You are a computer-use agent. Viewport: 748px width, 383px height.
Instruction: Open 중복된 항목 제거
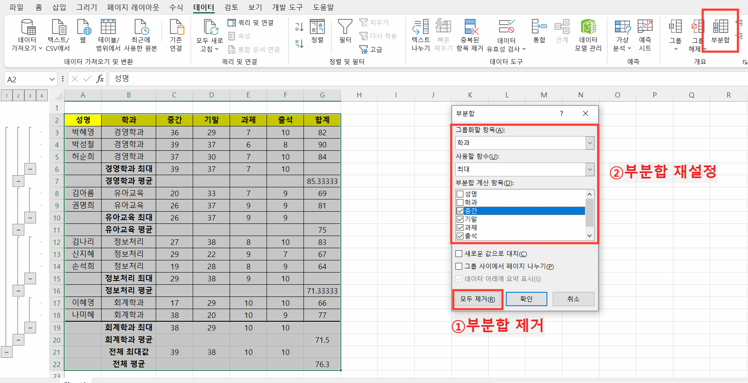click(x=471, y=35)
